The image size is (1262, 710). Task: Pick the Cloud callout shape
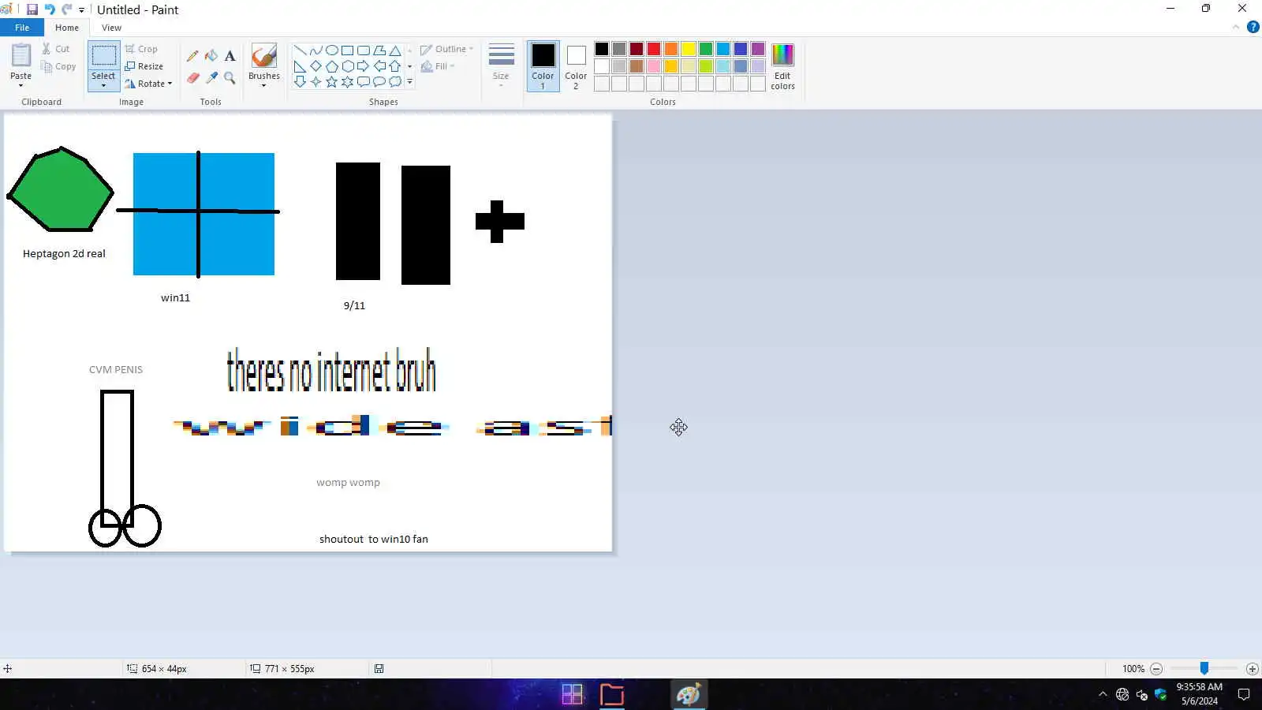(x=395, y=81)
